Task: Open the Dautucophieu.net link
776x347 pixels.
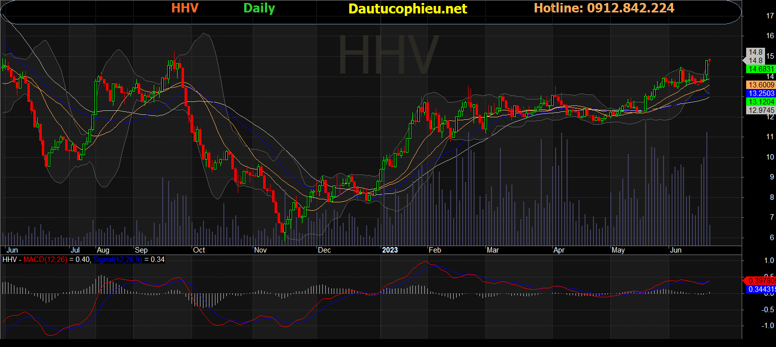Action: (407, 8)
